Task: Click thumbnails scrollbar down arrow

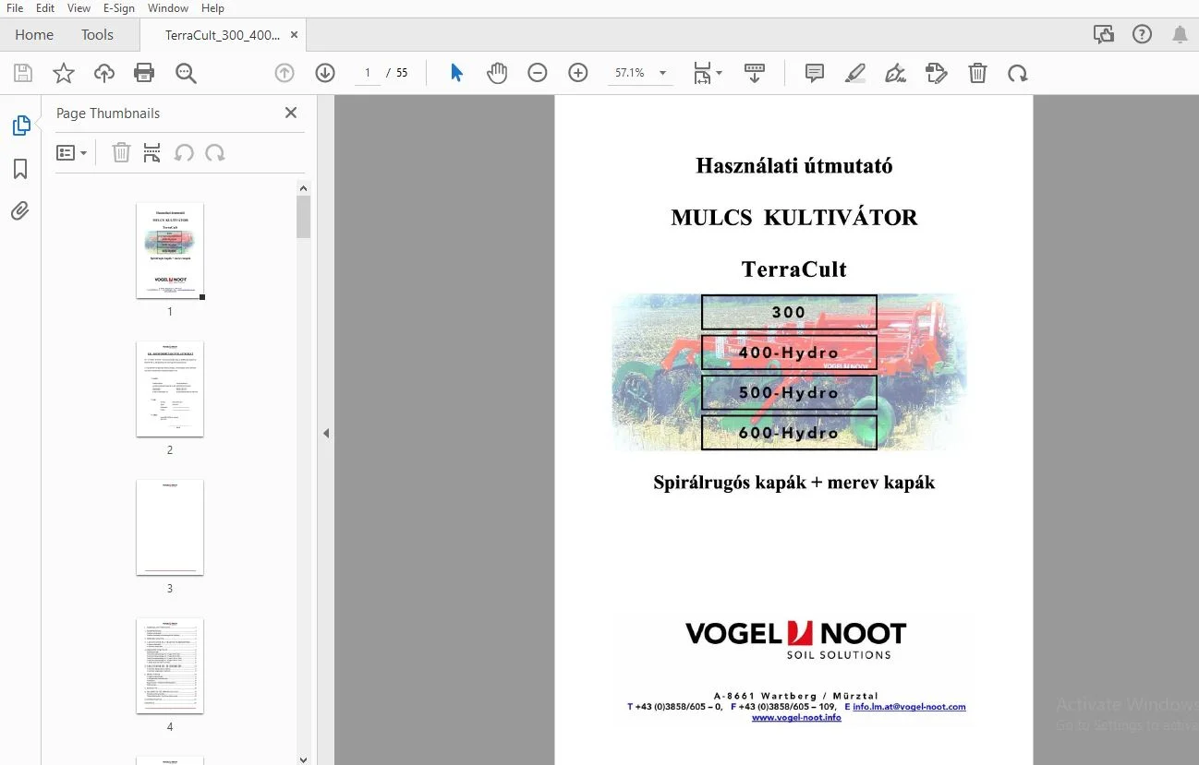Action: click(x=304, y=759)
